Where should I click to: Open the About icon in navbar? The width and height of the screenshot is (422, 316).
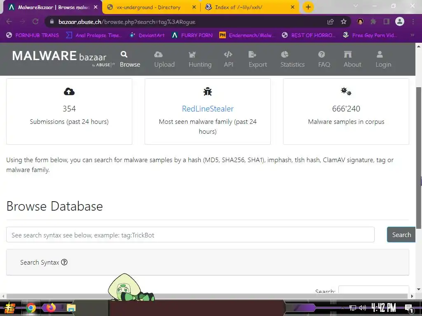pos(348,55)
